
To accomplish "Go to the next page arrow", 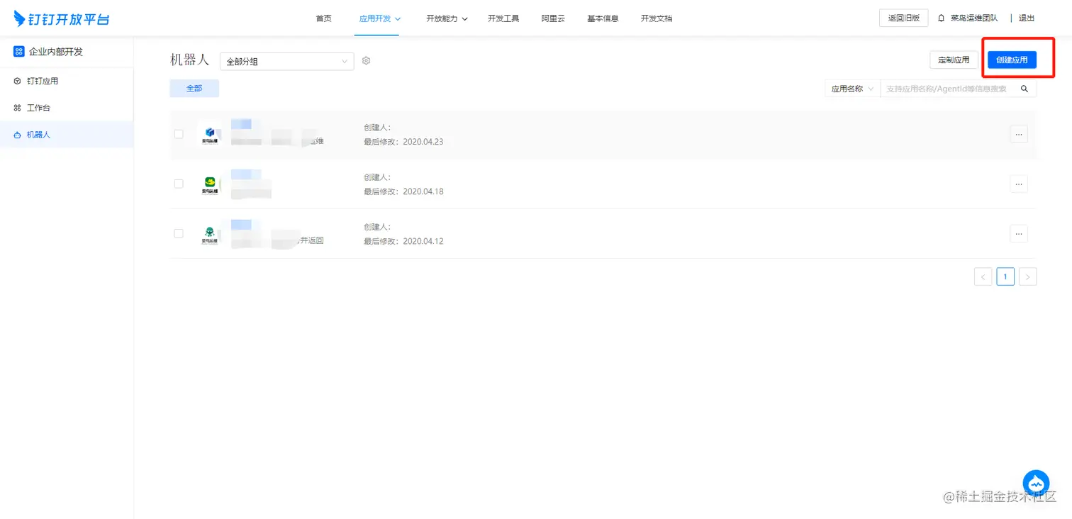I will (1028, 277).
